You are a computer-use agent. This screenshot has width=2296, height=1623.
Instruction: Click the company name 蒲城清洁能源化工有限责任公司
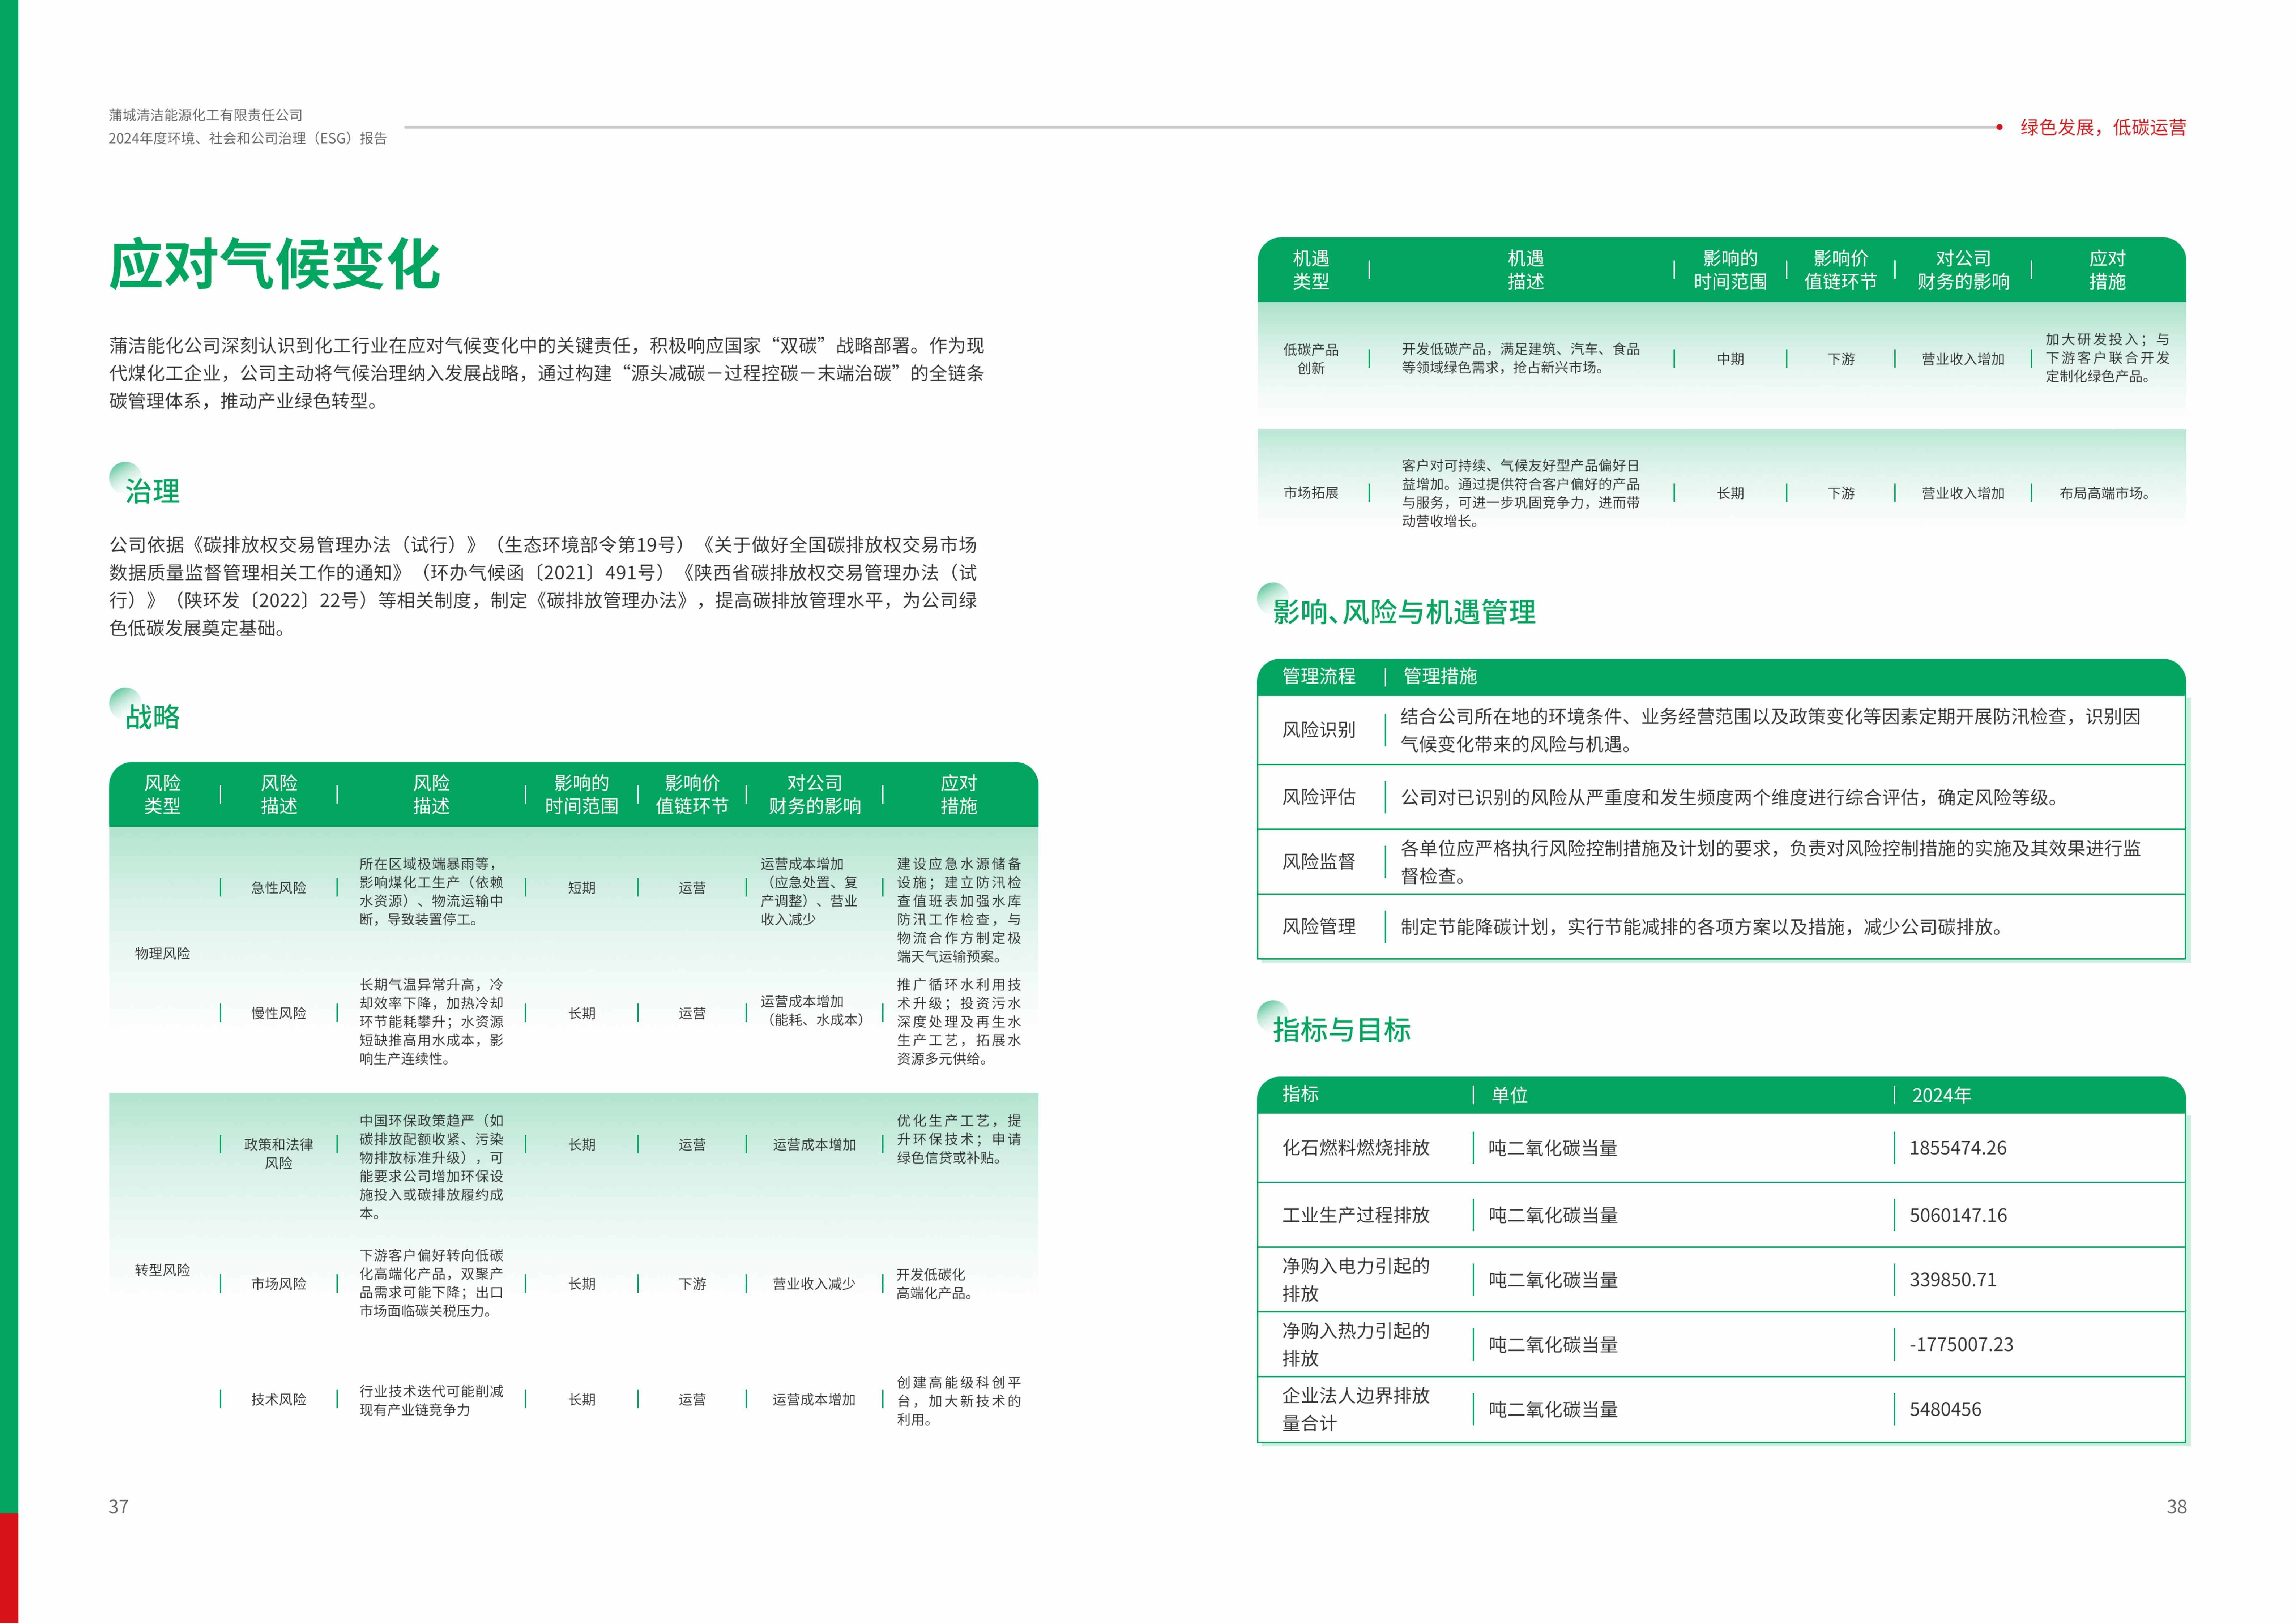tap(206, 115)
